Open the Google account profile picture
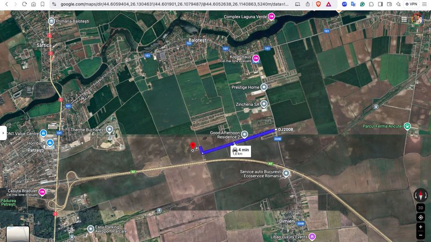 point(418,19)
